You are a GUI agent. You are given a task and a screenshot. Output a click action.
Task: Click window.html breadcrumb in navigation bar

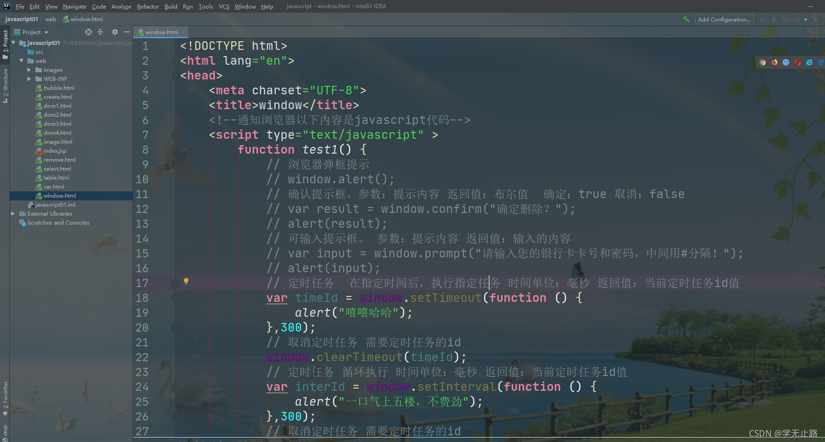coord(83,19)
